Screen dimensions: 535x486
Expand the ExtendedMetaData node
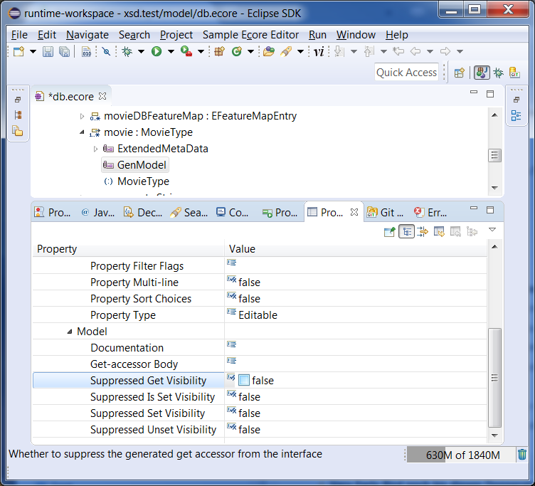click(95, 149)
